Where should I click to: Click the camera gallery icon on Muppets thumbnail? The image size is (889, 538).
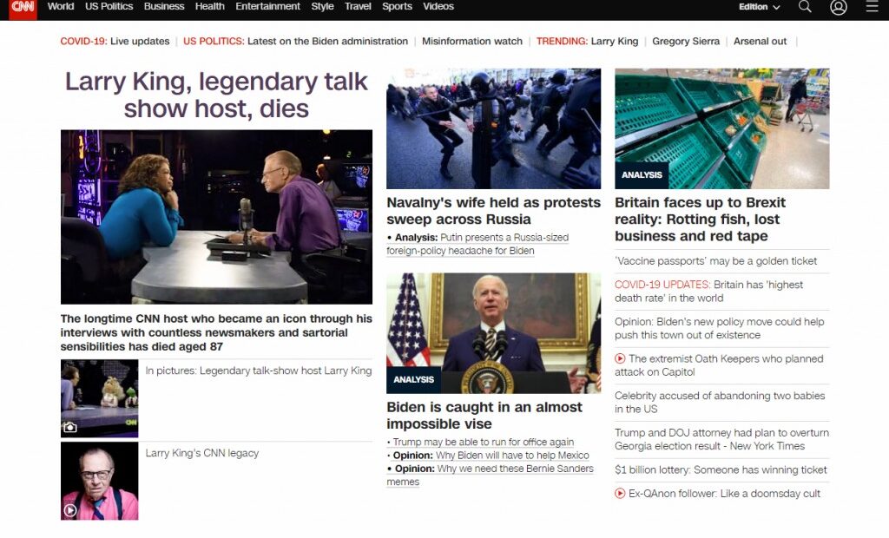69,428
